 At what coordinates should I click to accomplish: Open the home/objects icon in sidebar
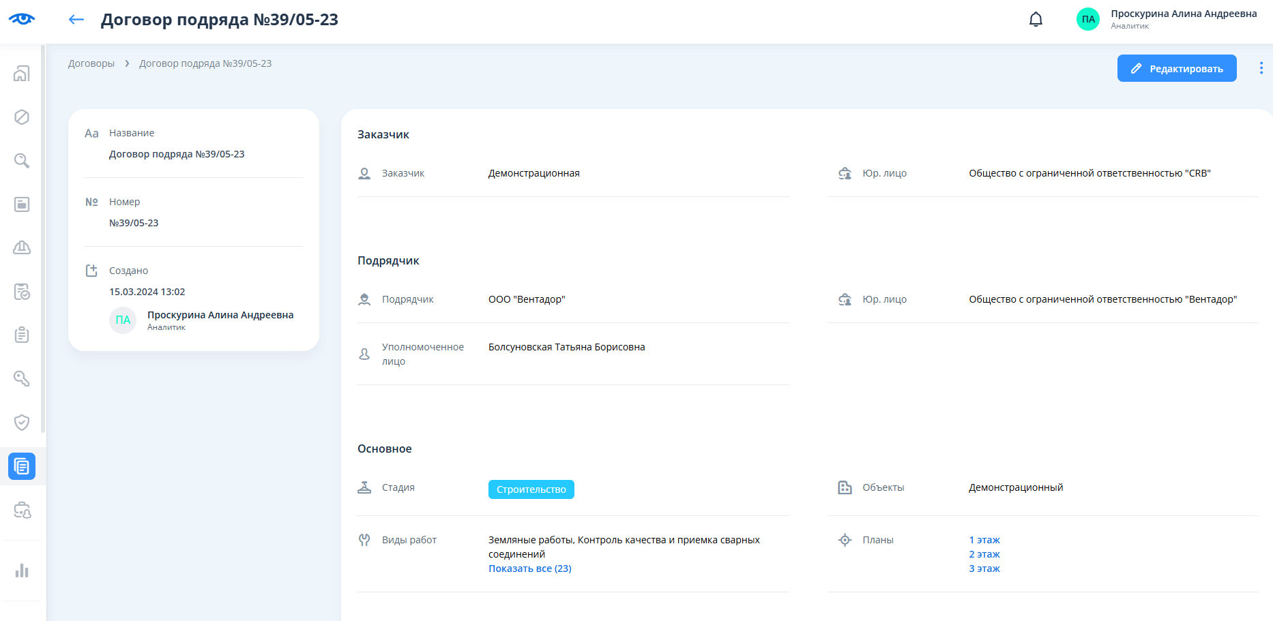[x=22, y=74]
